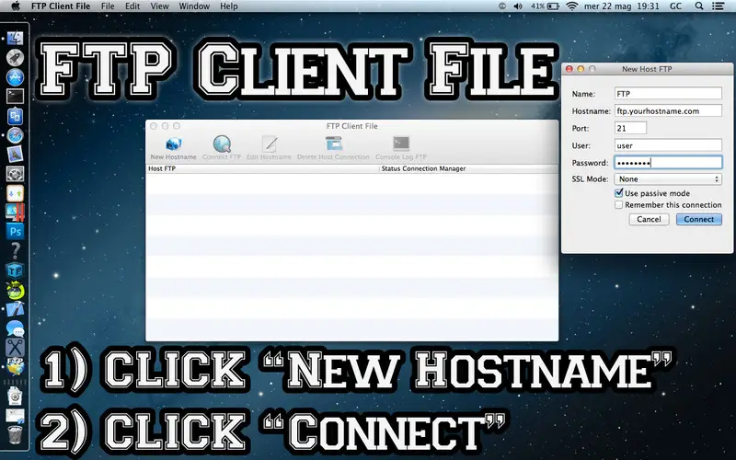Click the Wi-Fi status icon

(x=571, y=6)
